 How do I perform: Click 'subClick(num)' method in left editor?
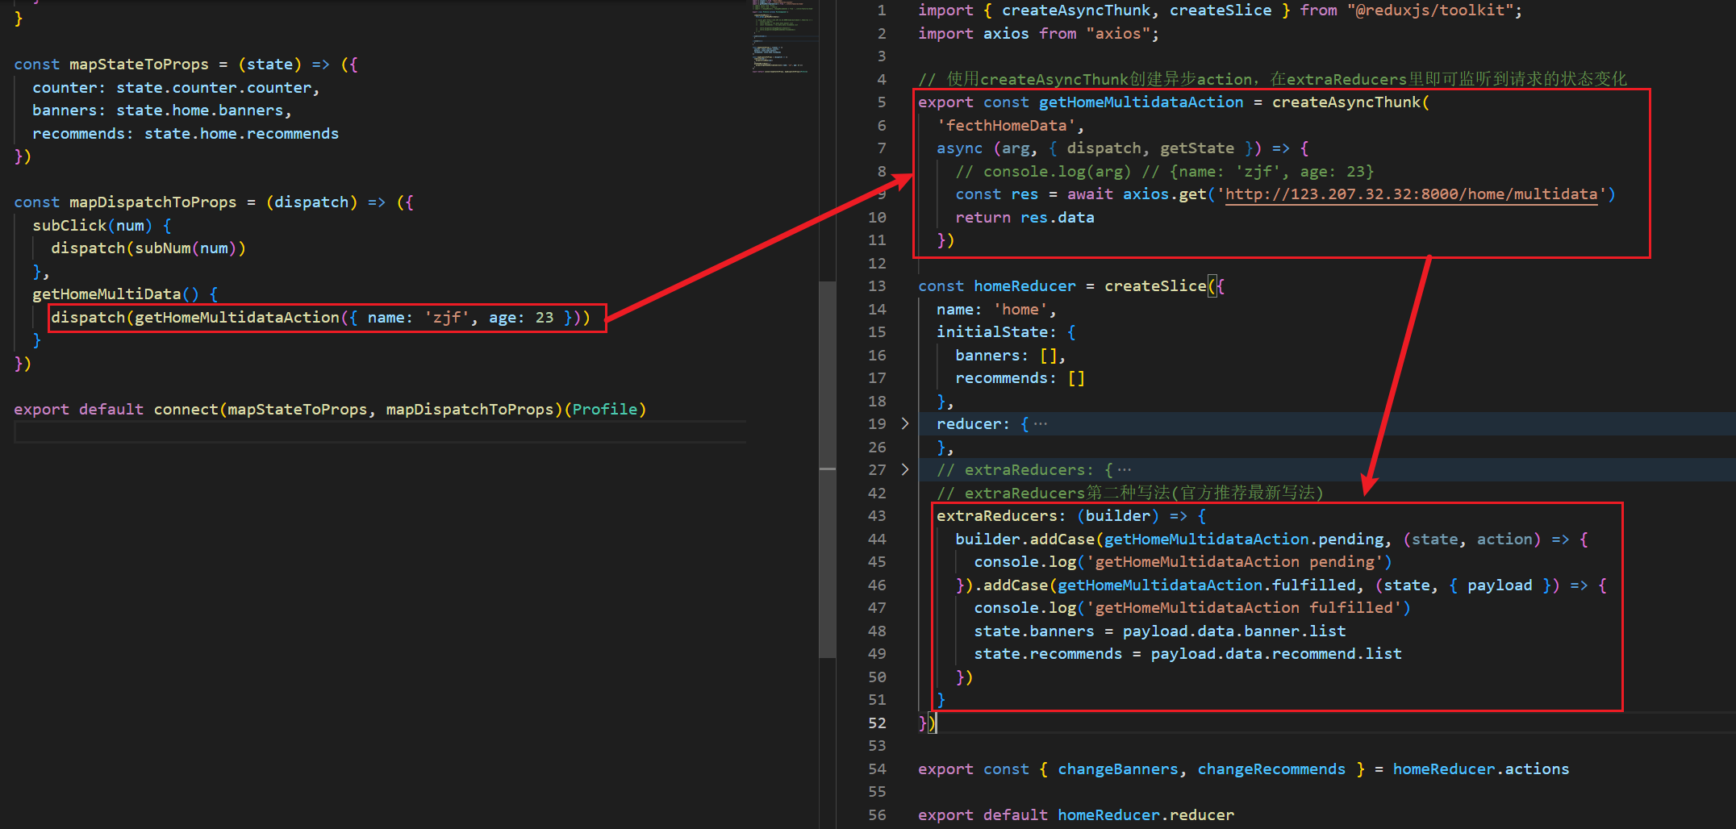point(92,226)
